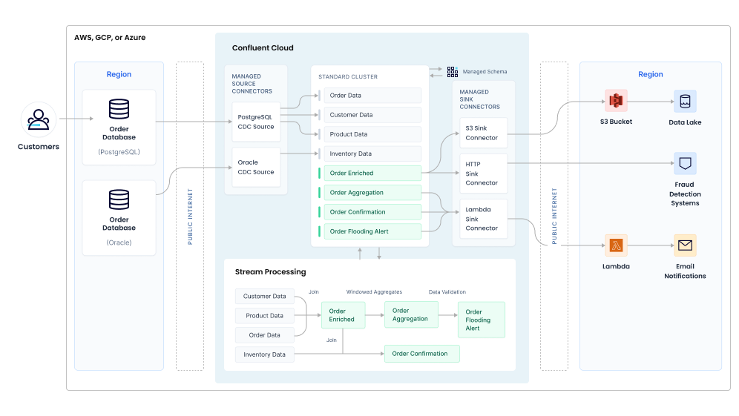Click the '(Oracle)' caption
The height and width of the screenshot is (416, 739).
click(x=119, y=242)
